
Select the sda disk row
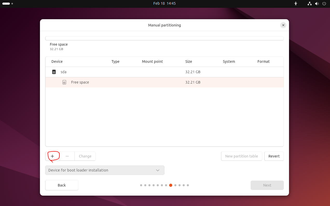pos(164,72)
